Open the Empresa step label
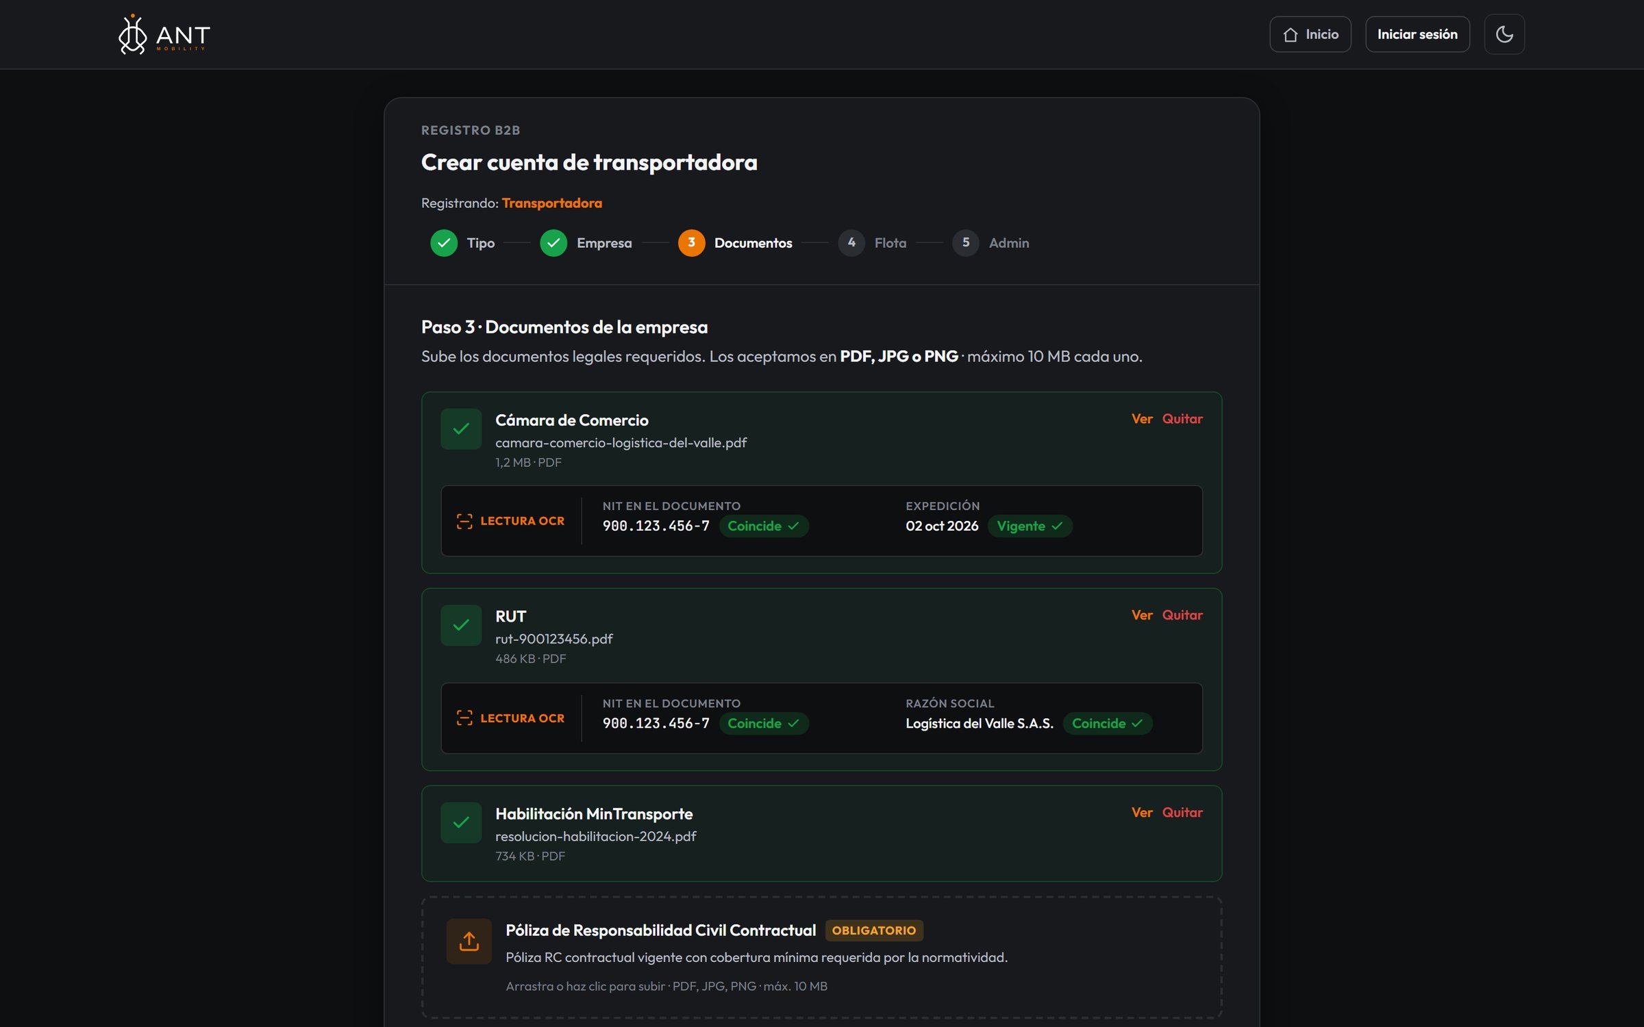Image resolution: width=1644 pixels, height=1027 pixels. (604, 243)
